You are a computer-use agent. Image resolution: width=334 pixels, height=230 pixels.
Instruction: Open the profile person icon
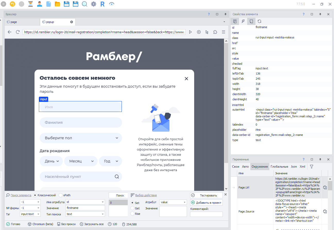[39, 4]
